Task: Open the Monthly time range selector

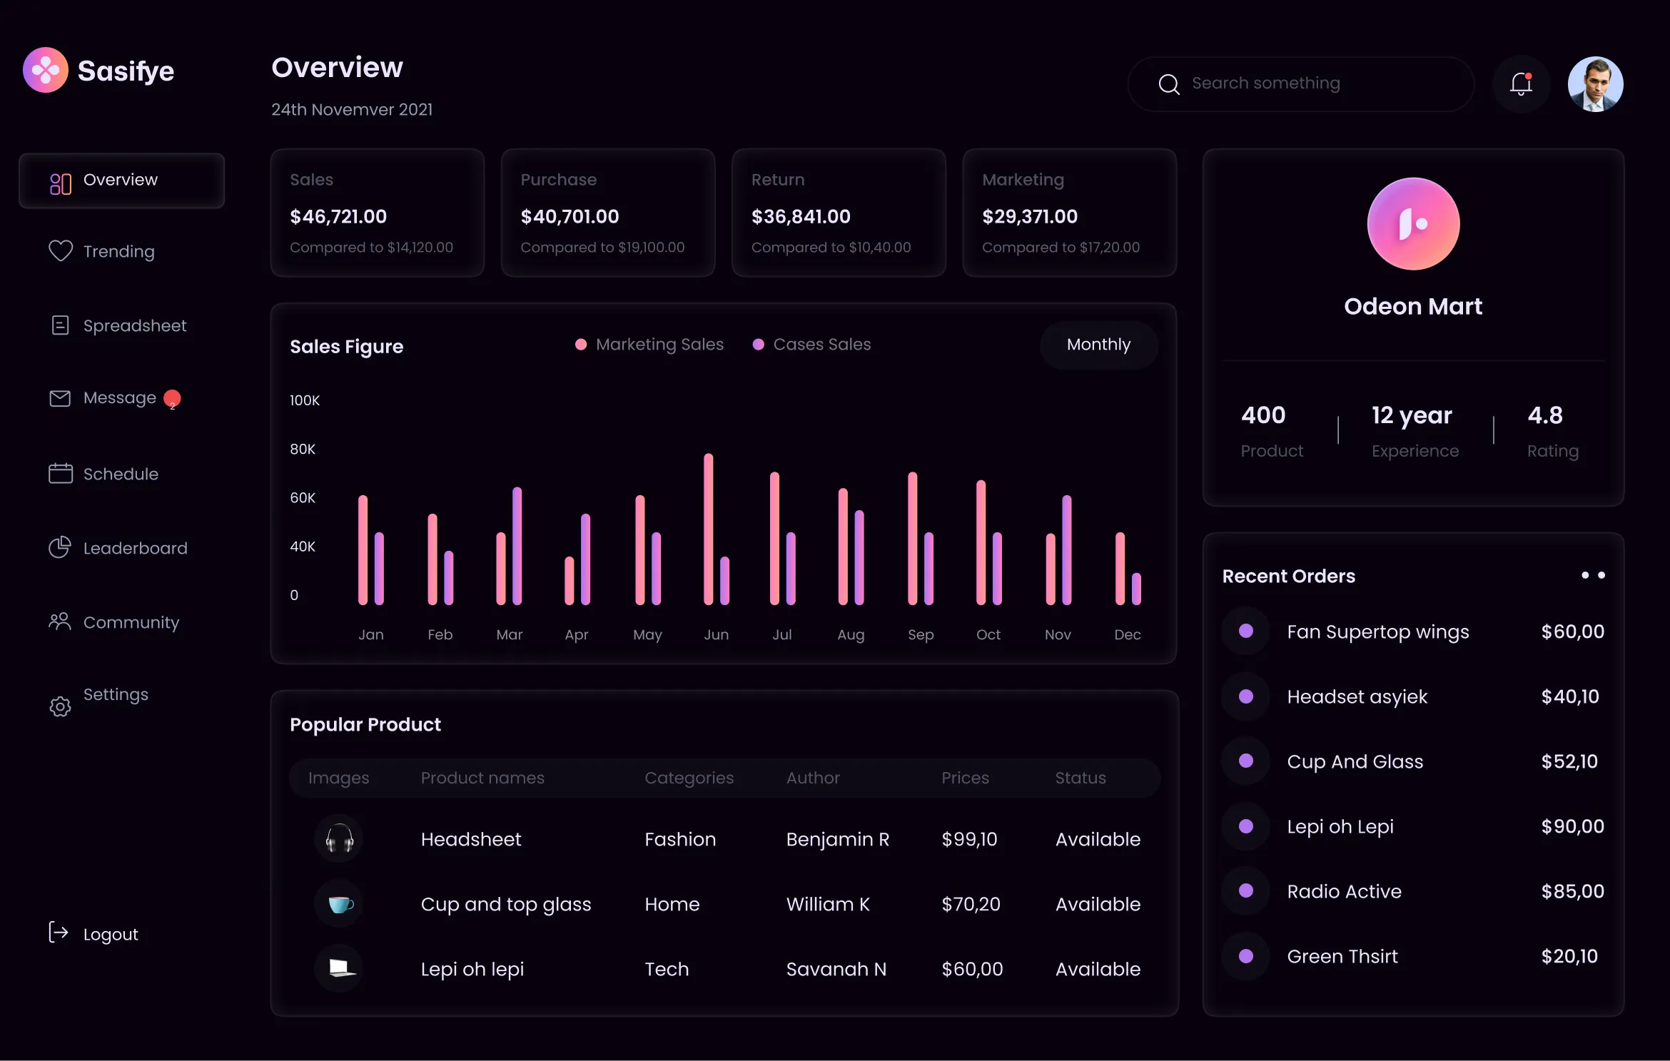Action: pyautogui.click(x=1098, y=345)
